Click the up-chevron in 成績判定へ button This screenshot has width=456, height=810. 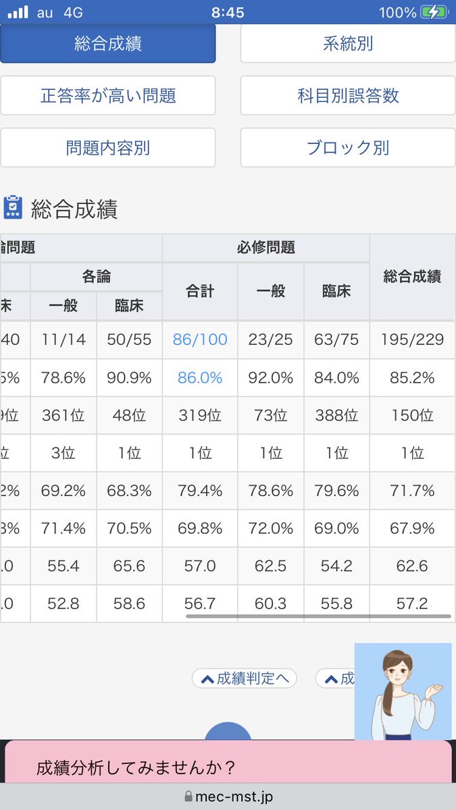click(207, 679)
